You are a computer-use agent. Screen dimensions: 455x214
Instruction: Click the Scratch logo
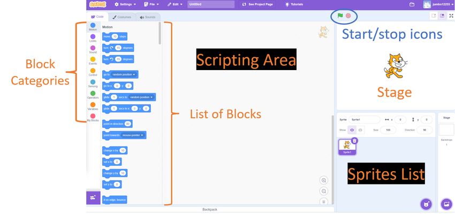(x=98, y=4)
